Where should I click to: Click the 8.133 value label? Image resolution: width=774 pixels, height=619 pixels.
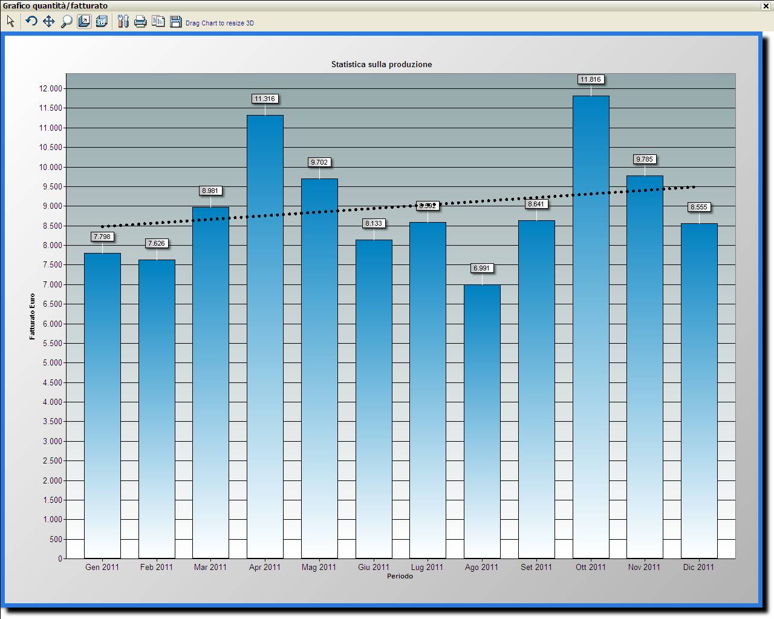(374, 223)
